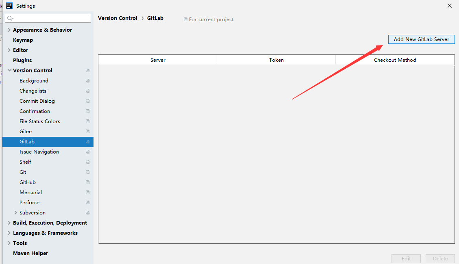The image size is (459, 264).
Task: Click the disabled Delete button
Action: [440, 259]
